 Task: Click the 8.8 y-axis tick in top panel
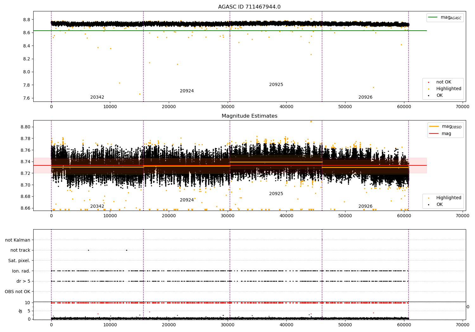pos(26,20)
